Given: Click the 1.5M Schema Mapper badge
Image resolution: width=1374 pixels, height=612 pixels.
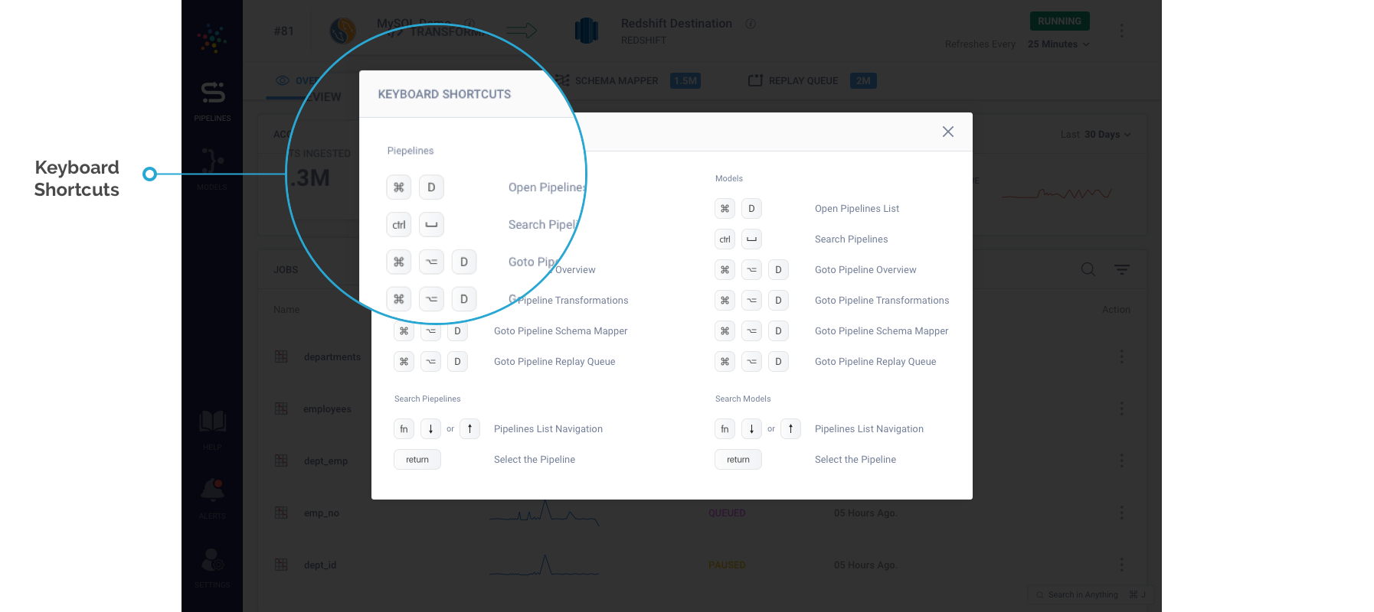Looking at the screenshot, I should 685,80.
